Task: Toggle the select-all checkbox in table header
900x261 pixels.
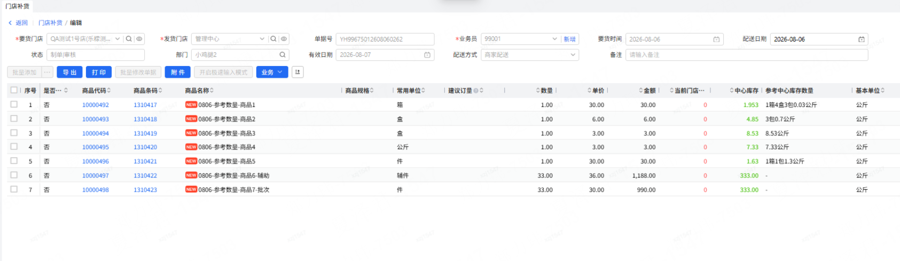Action: (14, 90)
